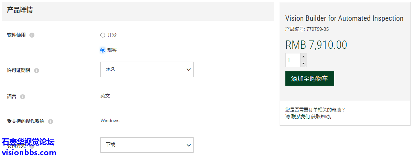Click the quantity input field

293,60
